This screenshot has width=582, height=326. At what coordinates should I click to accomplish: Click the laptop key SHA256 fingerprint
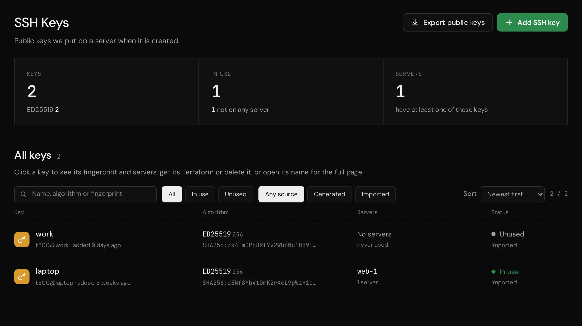tap(259, 283)
